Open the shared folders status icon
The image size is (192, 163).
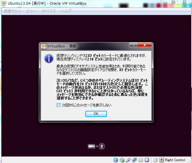click(141, 160)
